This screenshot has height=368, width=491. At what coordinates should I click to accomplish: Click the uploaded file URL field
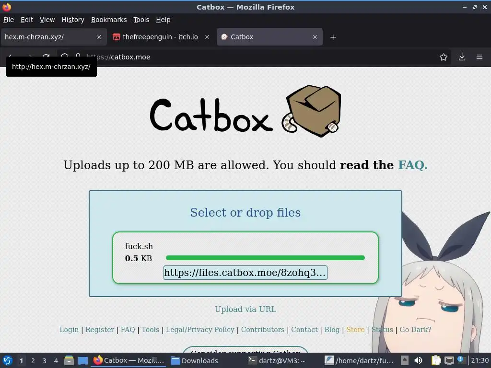coord(245,273)
